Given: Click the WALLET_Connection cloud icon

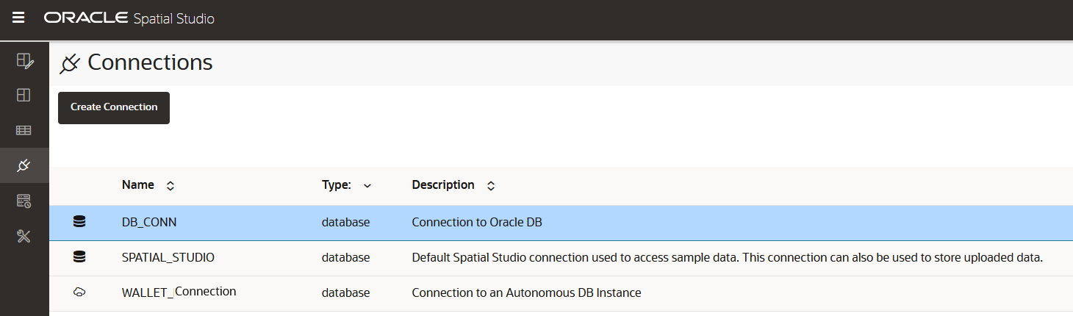Looking at the screenshot, I should coord(79,292).
